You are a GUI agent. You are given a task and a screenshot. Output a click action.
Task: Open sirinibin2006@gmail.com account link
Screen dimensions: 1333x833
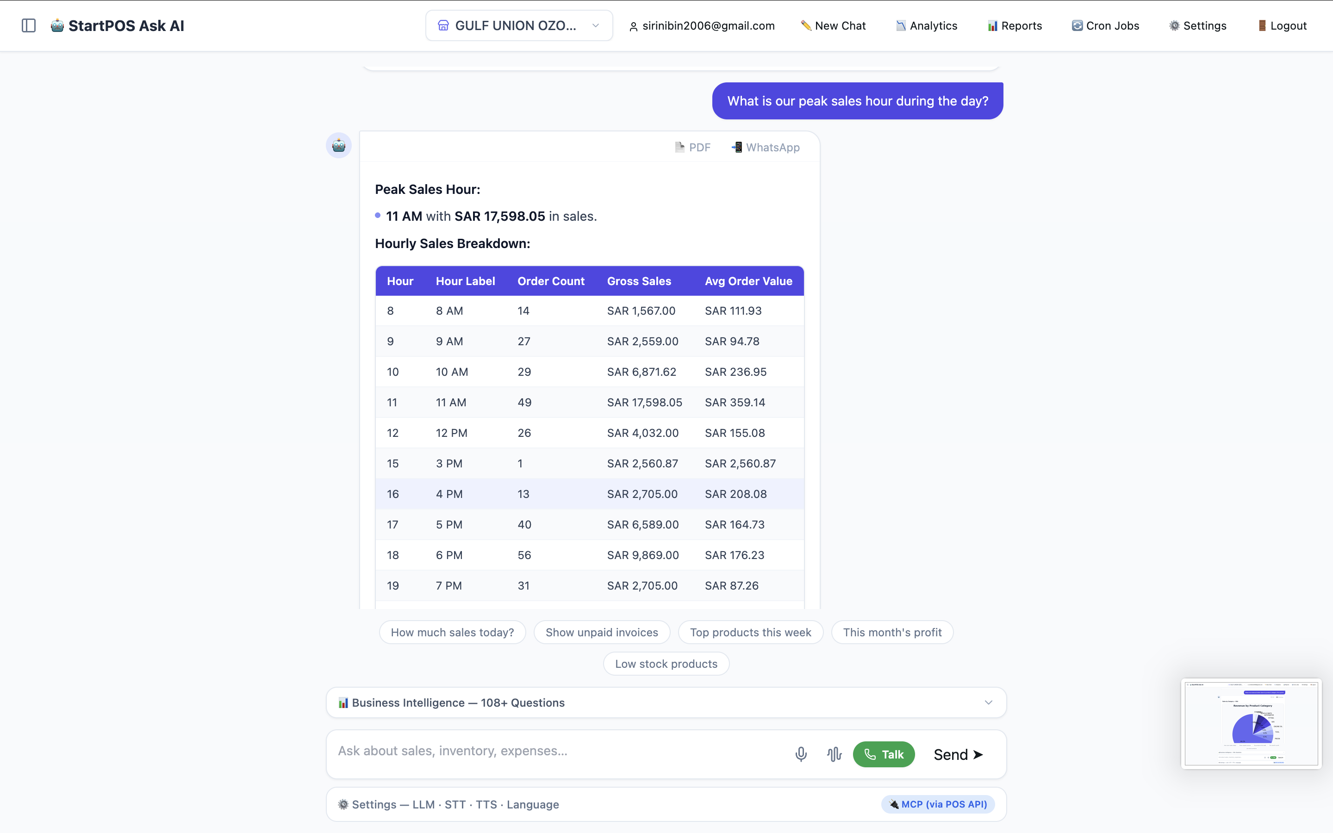(x=702, y=25)
